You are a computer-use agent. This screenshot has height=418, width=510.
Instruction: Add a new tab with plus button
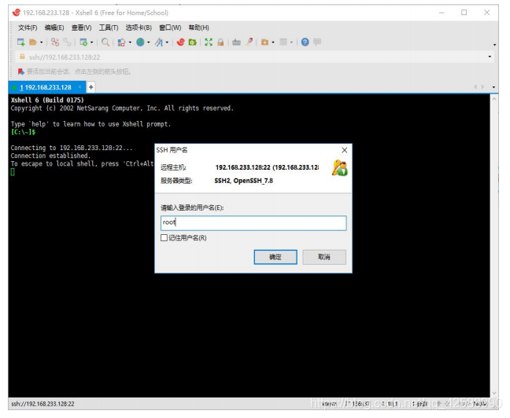91,87
